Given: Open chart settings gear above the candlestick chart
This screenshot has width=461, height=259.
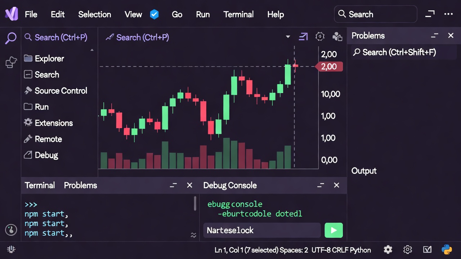Looking at the screenshot, I should (320, 36).
